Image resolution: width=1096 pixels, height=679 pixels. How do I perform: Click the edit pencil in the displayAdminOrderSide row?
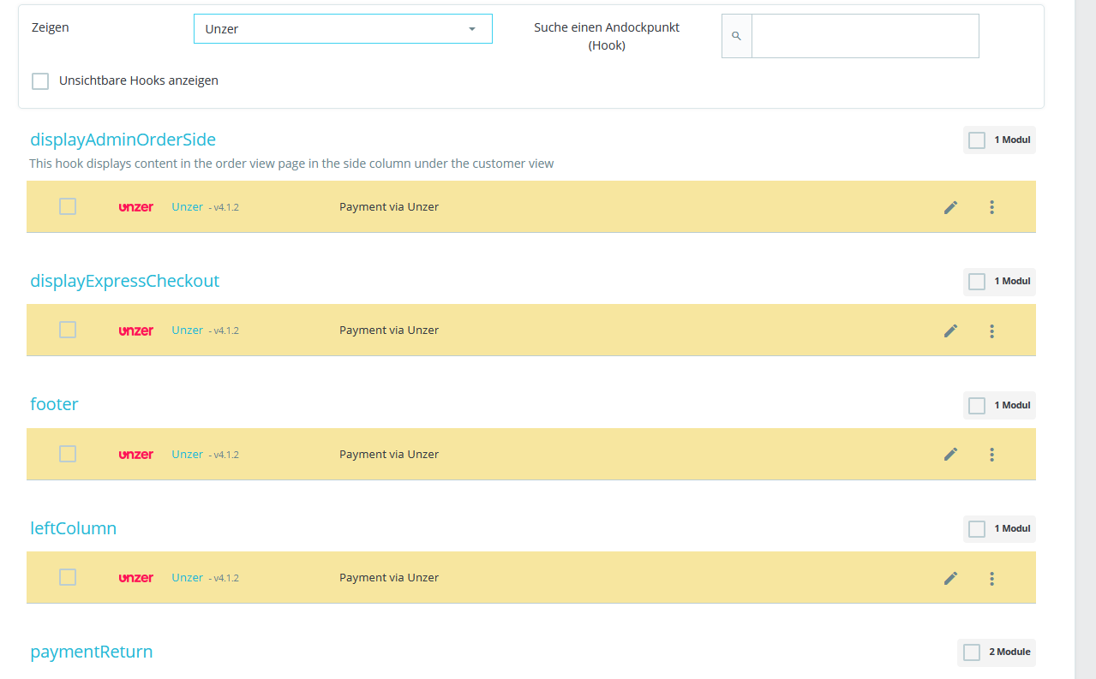coord(950,207)
